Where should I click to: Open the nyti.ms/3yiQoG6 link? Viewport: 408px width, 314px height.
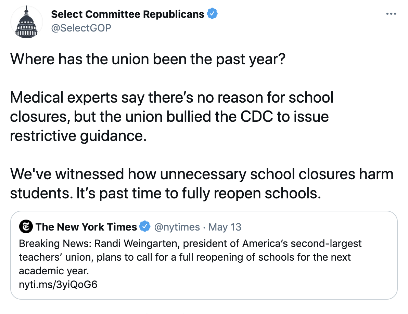[58, 284]
